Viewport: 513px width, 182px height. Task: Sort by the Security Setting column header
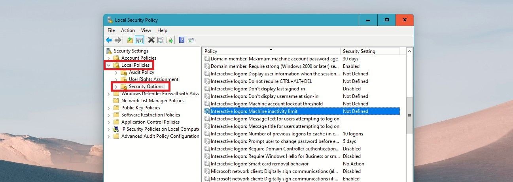(x=370, y=51)
